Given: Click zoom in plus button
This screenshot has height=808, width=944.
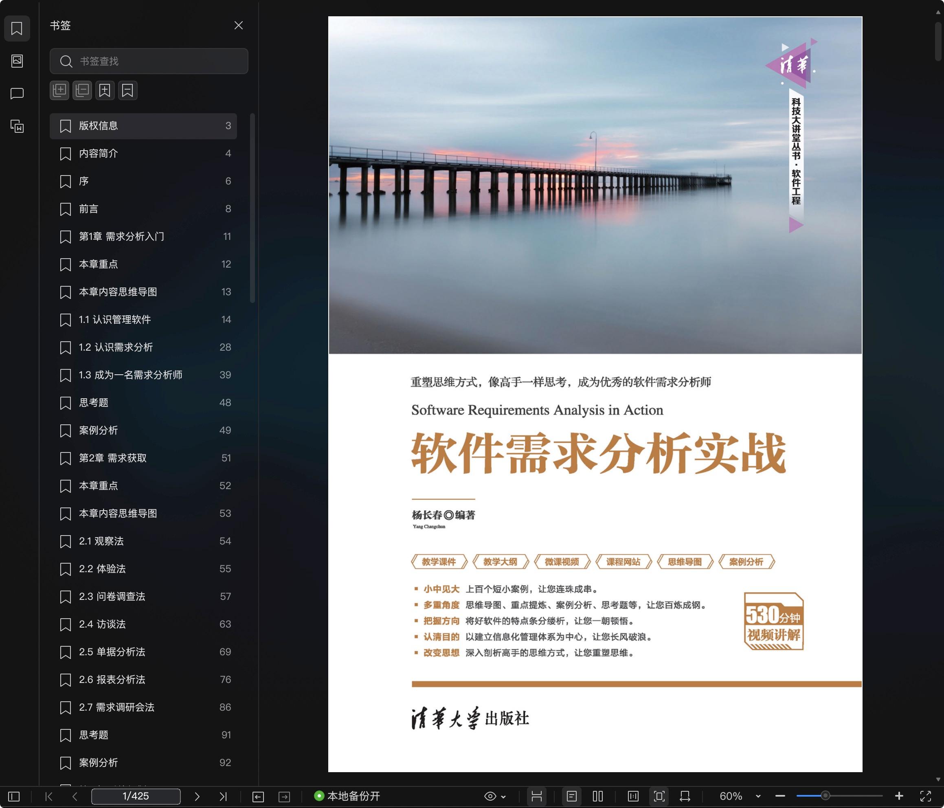Looking at the screenshot, I should 898,796.
